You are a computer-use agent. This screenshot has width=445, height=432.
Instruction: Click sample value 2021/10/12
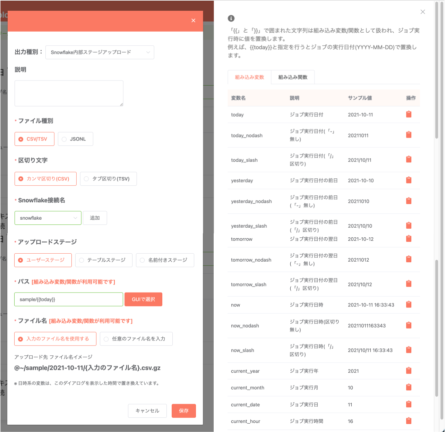pyautogui.click(x=360, y=284)
